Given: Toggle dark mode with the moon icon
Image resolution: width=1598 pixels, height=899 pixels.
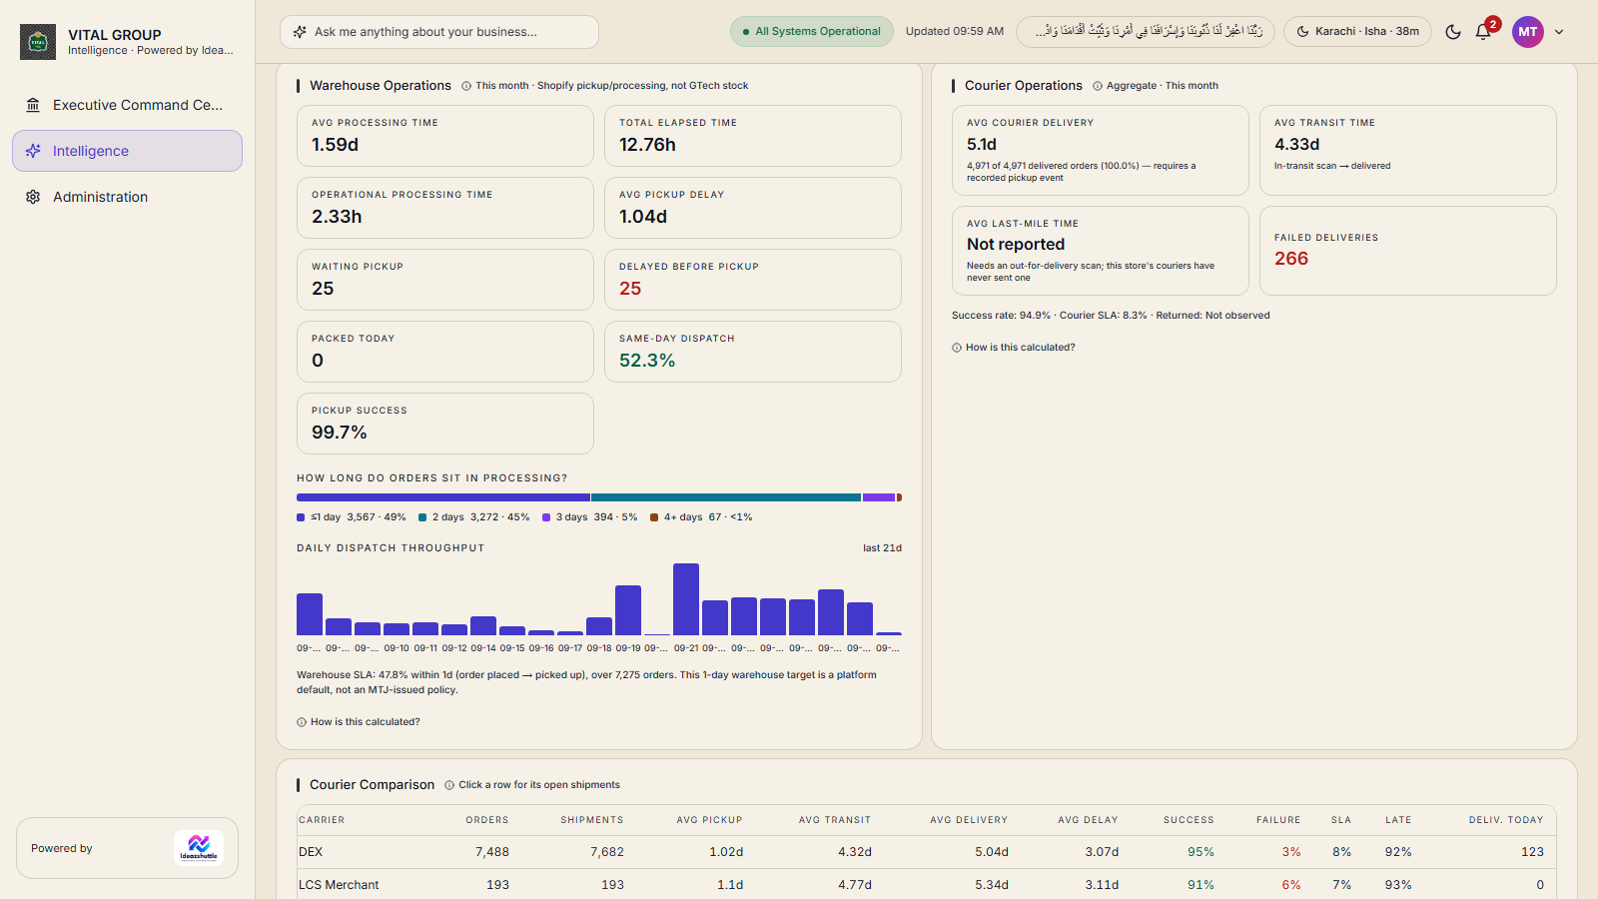Looking at the screenshot, I should [1453, 32].
